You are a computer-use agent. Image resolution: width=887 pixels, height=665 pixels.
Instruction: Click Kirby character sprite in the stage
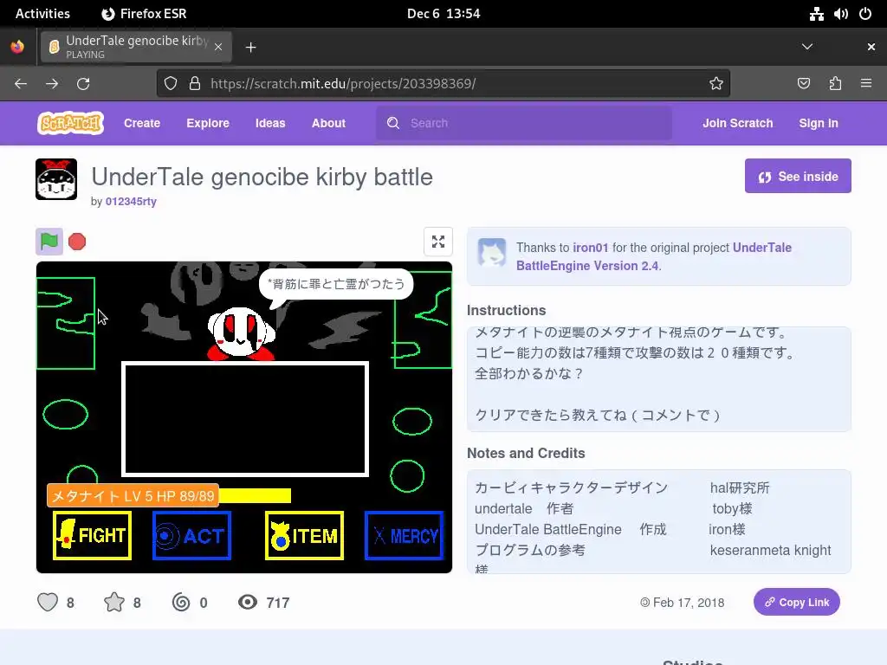(x=242, y=333)
